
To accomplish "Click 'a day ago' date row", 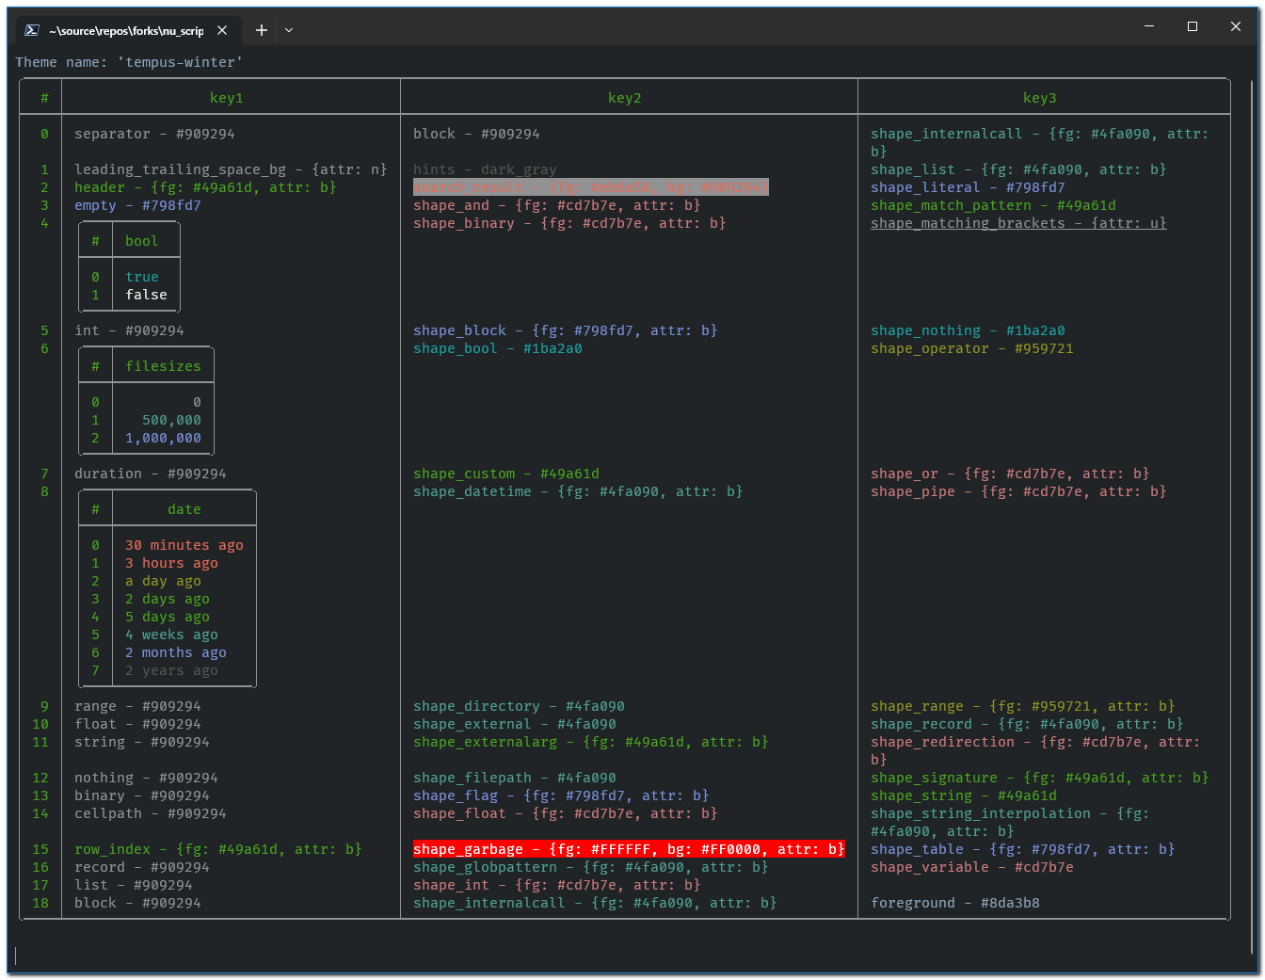I will point(164,581).
